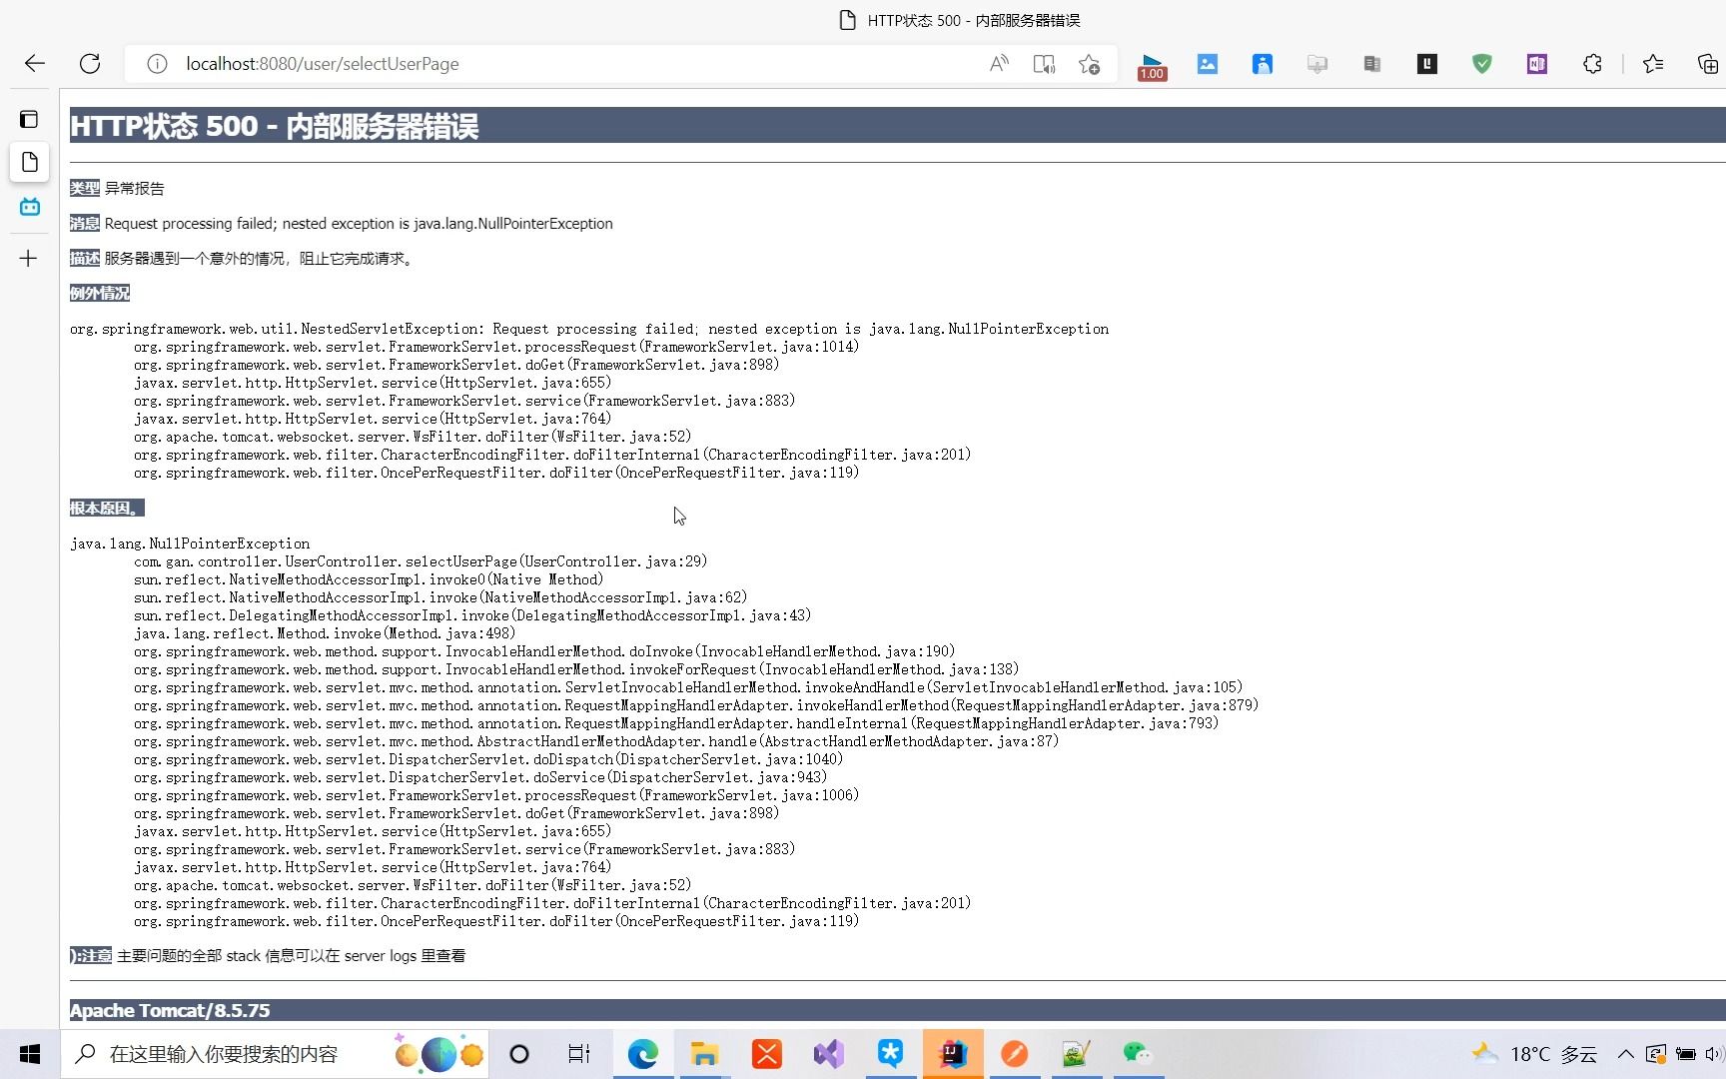This screenshot has width=1726, height=1079.
Task: Open the notepad editor app on taskbar
Action: [x=1076, y=1054]
